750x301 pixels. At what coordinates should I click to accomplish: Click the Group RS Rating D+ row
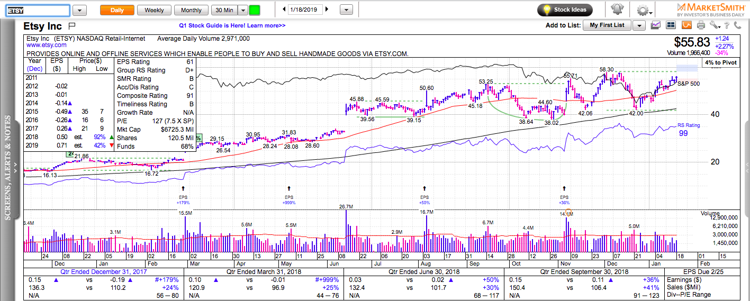click(155, 70)
